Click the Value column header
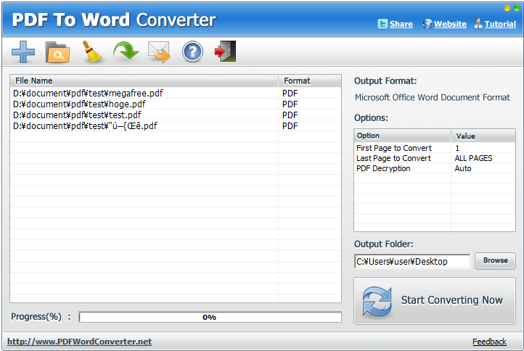The height and width of the screenshot is (351, 524). (x=483, y=136)
